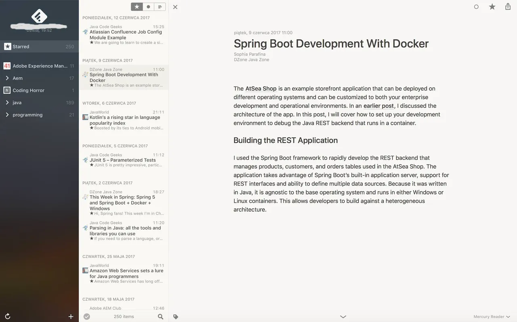Click the favicon beside the Atlassian Confluence article
The height and width of the screenshot is (322, 517).
pyautogui.click(x=85, y=31)
